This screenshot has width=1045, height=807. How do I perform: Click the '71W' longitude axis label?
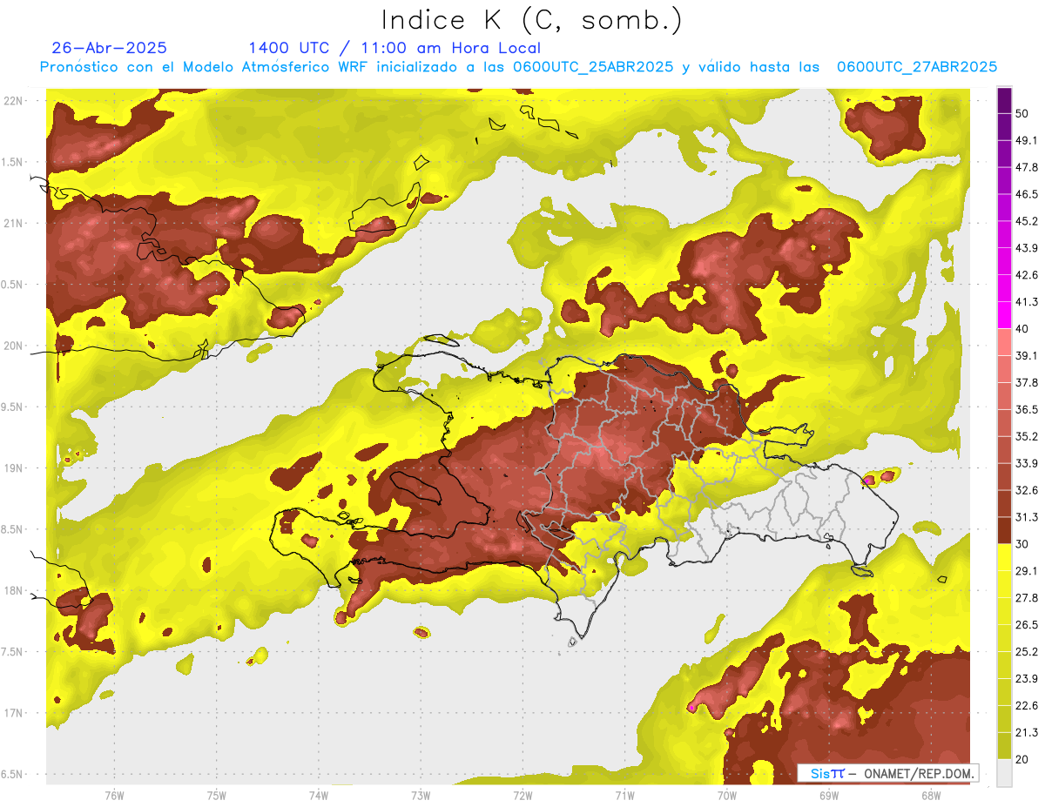[624, 796]
